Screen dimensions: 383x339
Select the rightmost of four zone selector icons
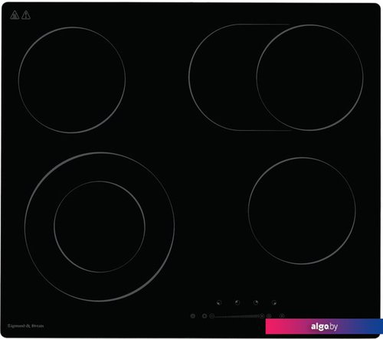tap(274, 302)
